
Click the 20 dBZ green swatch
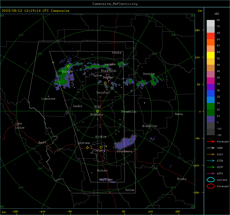(211, 112)
